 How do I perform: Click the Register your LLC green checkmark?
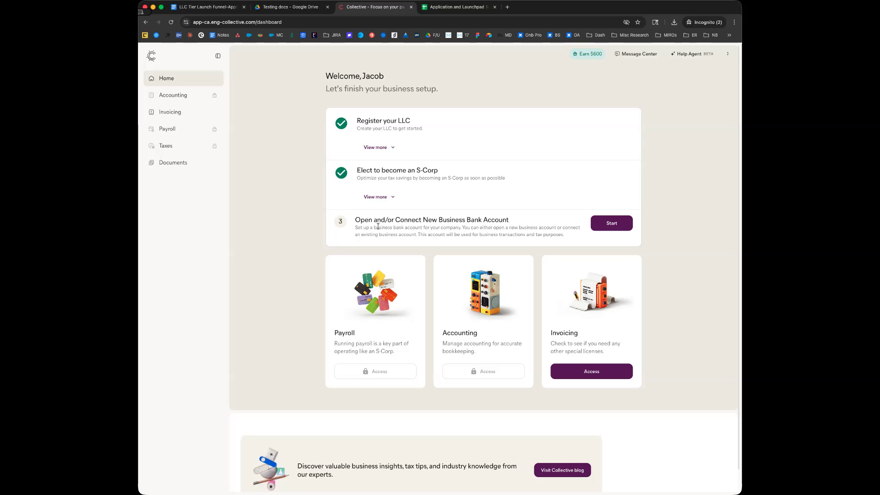pos(341,123)
